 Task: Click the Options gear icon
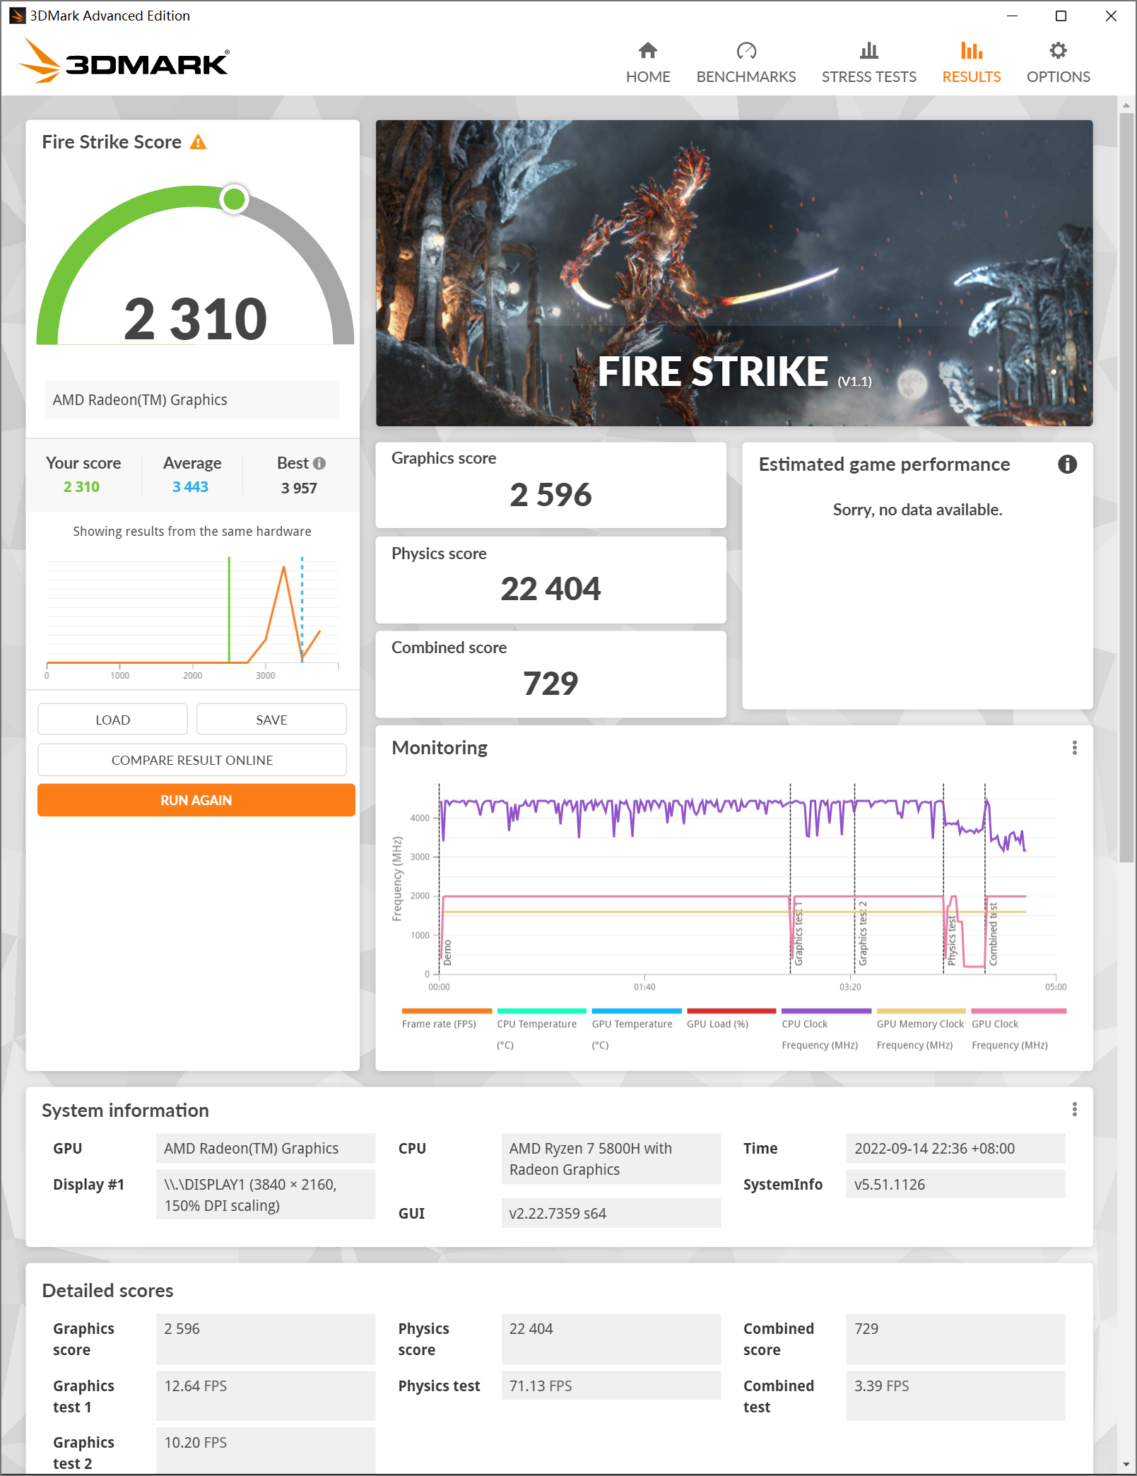coord(1058,50)
